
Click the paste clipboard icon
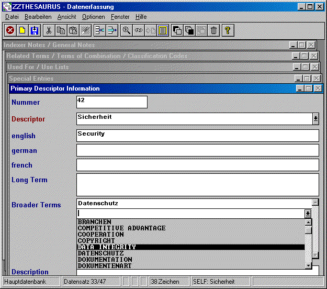tap(73, 30)
